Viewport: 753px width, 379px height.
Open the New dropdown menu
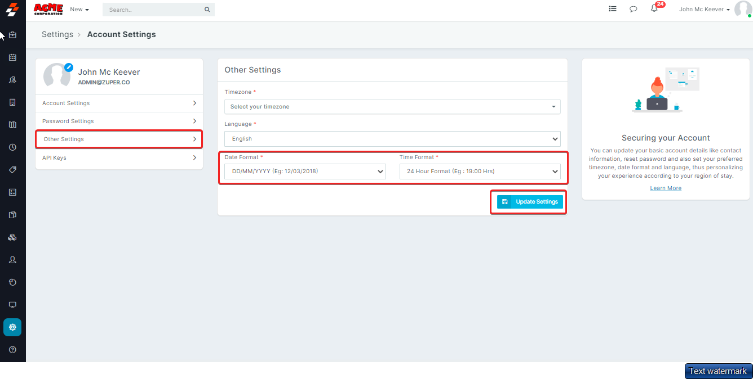(79, 10)
